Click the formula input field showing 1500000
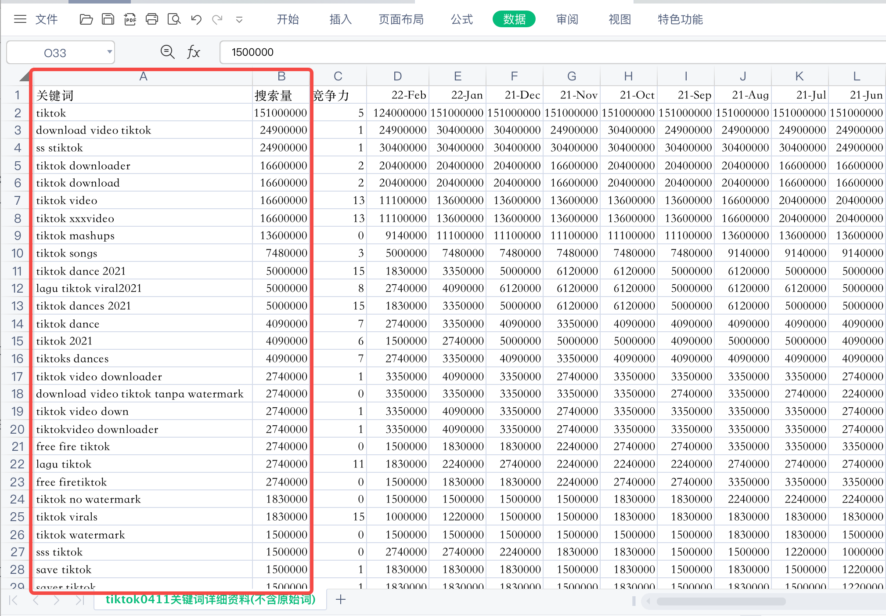Image resolution: width=886 pixels, height=616 pixels. [552, 52]
